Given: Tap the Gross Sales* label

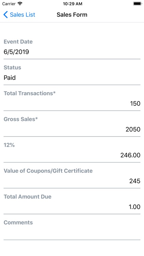Looking at the screenshot, I should coord(21,119).
